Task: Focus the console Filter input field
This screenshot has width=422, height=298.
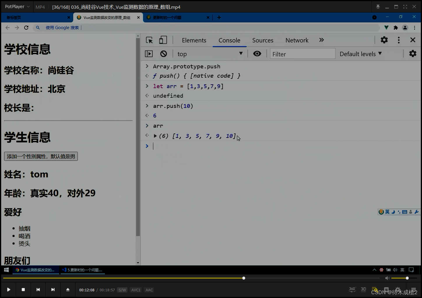Action: 303,54
